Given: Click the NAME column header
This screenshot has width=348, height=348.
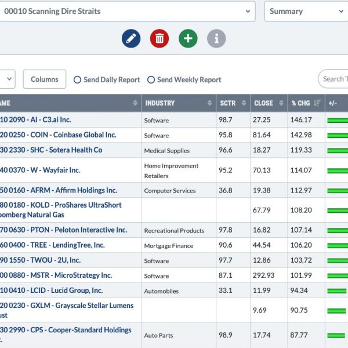Looking at the screenshot, I should click(6, 103).
